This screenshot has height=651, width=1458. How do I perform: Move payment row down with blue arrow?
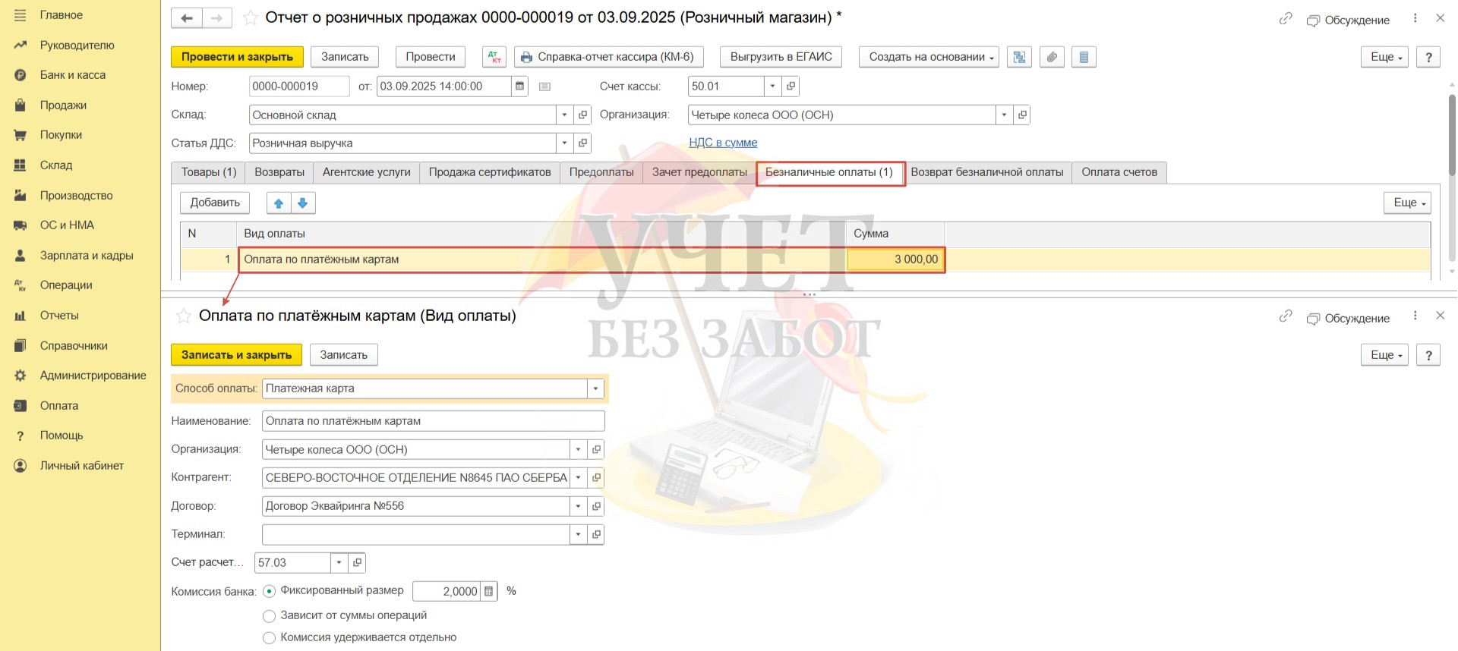tap(303, 203)
